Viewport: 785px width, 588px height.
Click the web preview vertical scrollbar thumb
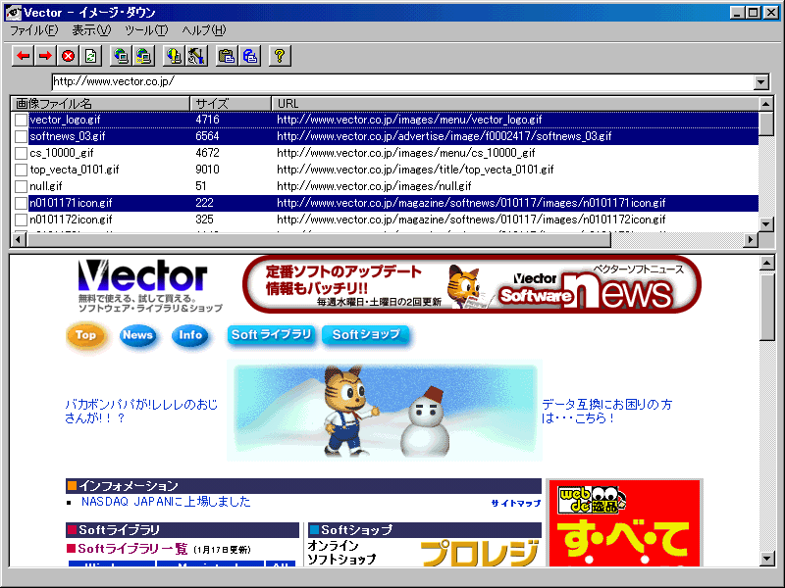click(x=767, y=306)
